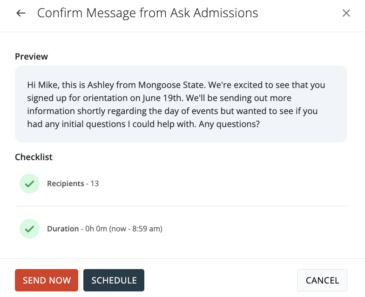Viewport: 365px width, 297px height.
Task: Click the recipient count 13
Action: coord(95,184)
